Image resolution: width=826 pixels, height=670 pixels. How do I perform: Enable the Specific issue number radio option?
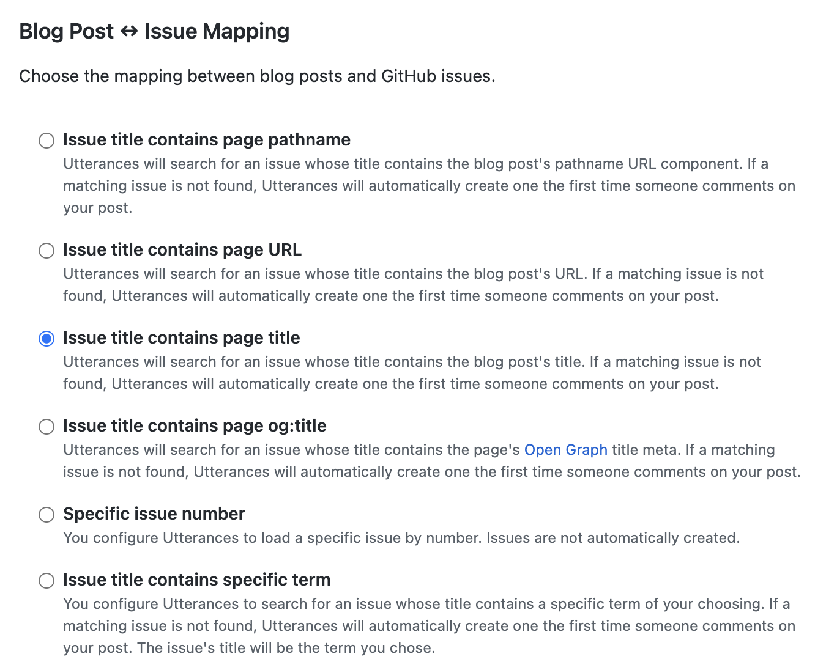click(x=47, y=515)
